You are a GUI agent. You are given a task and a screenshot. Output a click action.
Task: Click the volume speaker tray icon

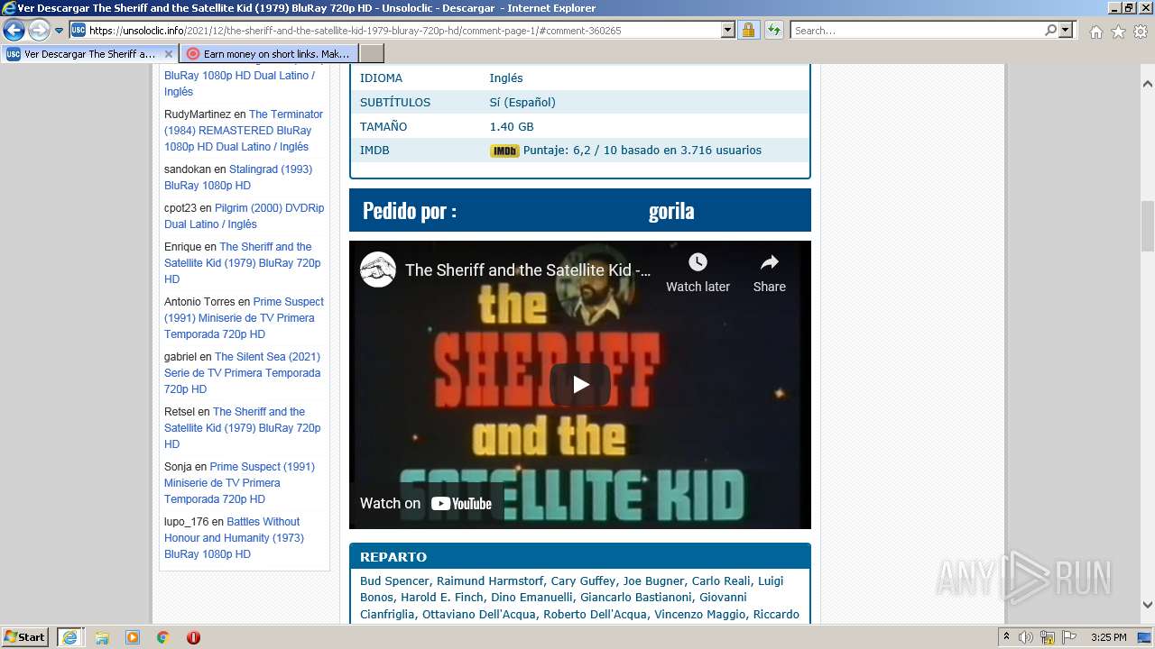(1026, 637)
